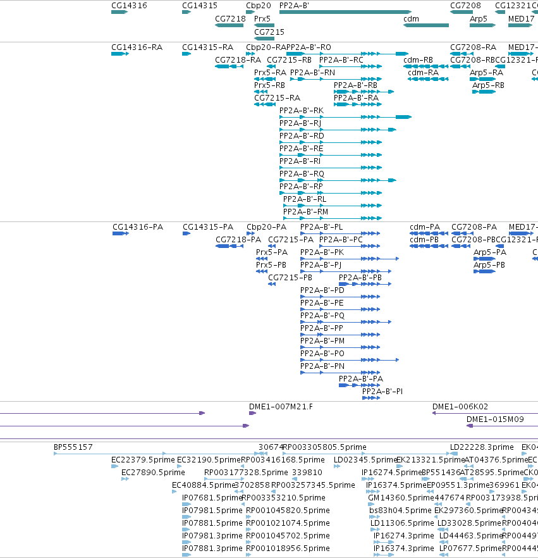Open transcript PP2A-B'-RA

click(358, 104)
